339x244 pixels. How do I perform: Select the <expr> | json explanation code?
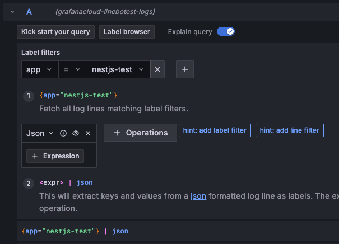click(x=66, y=182)
